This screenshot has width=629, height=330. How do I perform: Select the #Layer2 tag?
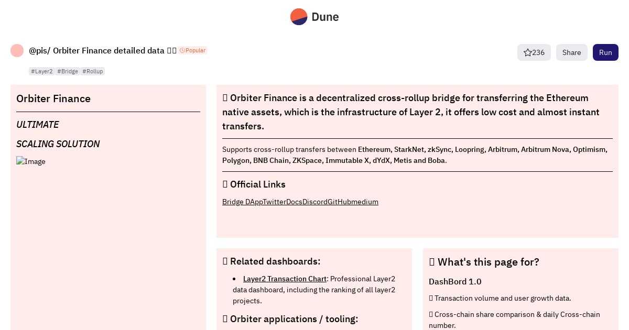(x=42, y=71)
